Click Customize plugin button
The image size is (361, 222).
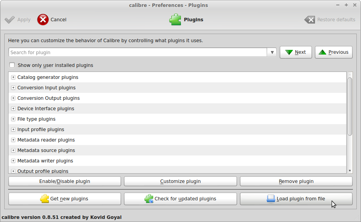(x=180, y=181)
